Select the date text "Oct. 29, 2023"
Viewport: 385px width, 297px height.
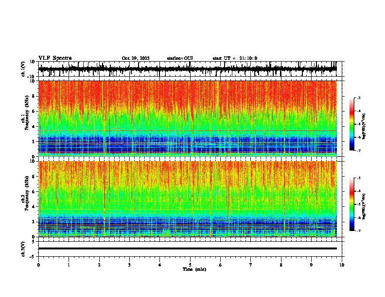pyautogui.click(x=136, y=58)
